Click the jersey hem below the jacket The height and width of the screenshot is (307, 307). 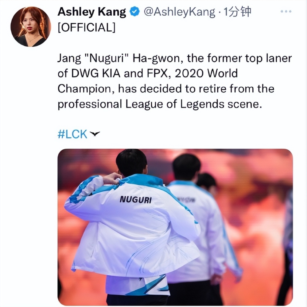[137, 286]
